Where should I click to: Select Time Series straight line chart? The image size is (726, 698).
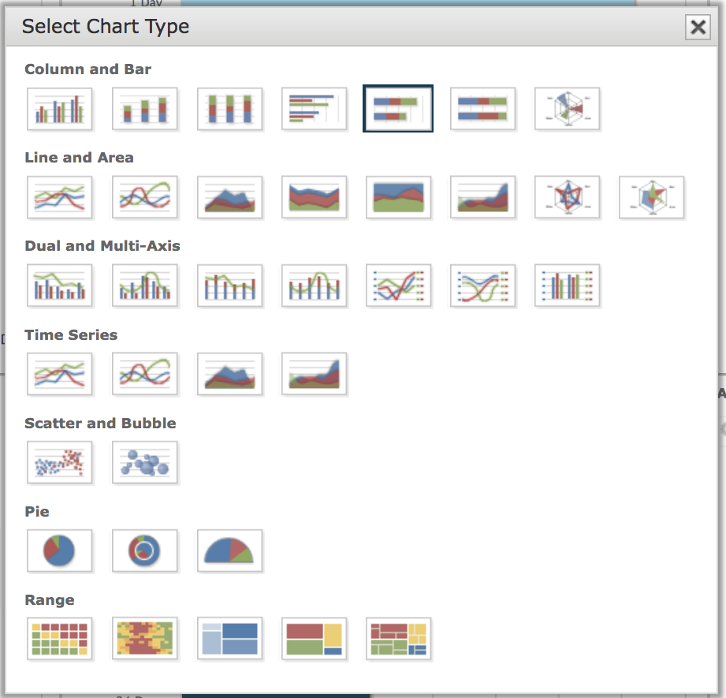[x=59, y=375]
